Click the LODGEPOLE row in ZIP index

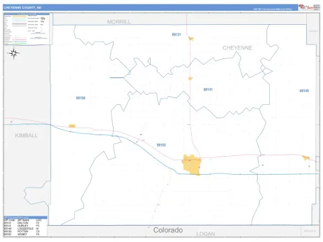(22, 229)
